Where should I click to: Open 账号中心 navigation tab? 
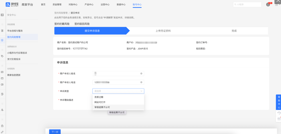coord(137,5)
